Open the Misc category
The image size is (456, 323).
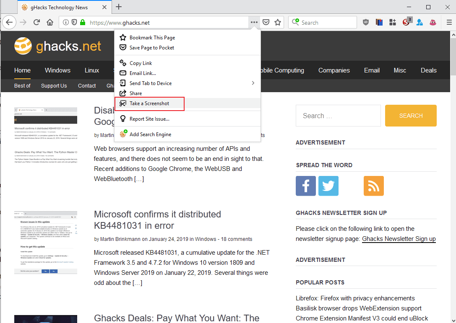400,70
